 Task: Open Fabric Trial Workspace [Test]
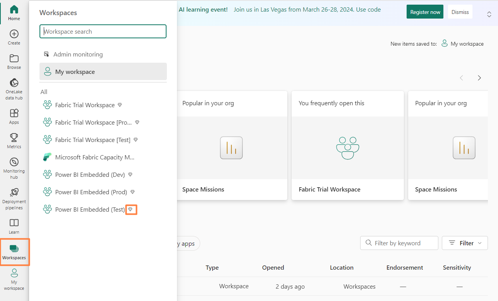(x=93, y=140)
